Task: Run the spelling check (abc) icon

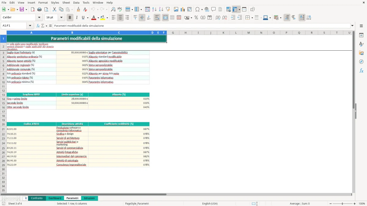Action: (x=120, y=9)
